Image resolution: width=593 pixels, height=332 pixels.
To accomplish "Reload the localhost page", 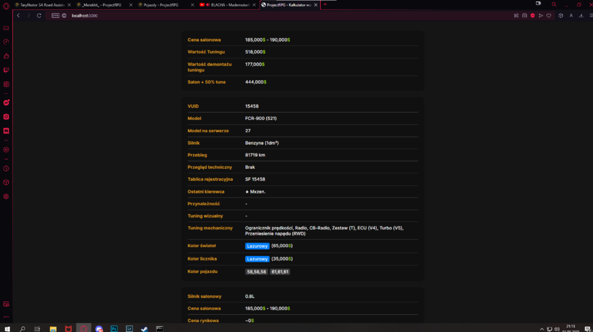I will (39, 15).
